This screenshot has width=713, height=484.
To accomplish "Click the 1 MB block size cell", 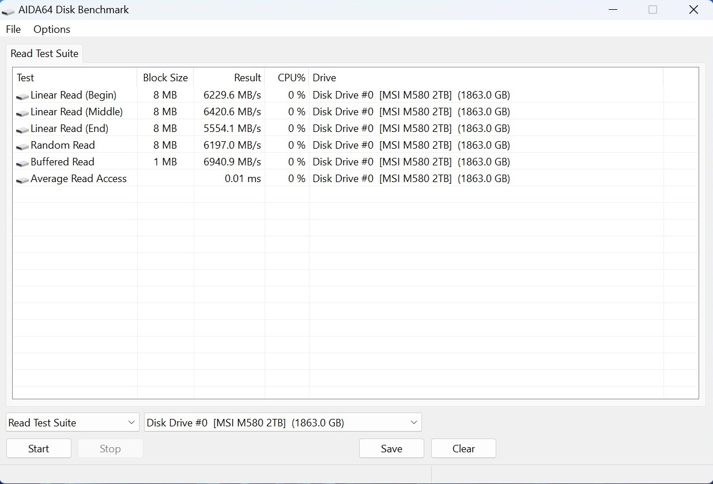I will coord(165,162).
